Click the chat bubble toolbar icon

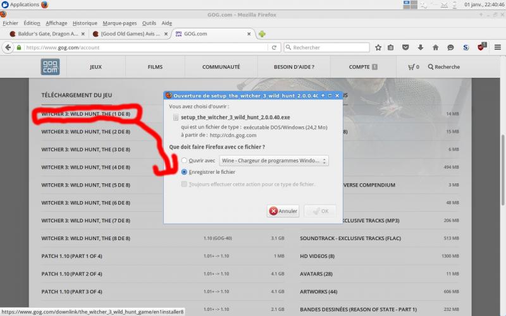pyautogui.click(x=450, y=47)
